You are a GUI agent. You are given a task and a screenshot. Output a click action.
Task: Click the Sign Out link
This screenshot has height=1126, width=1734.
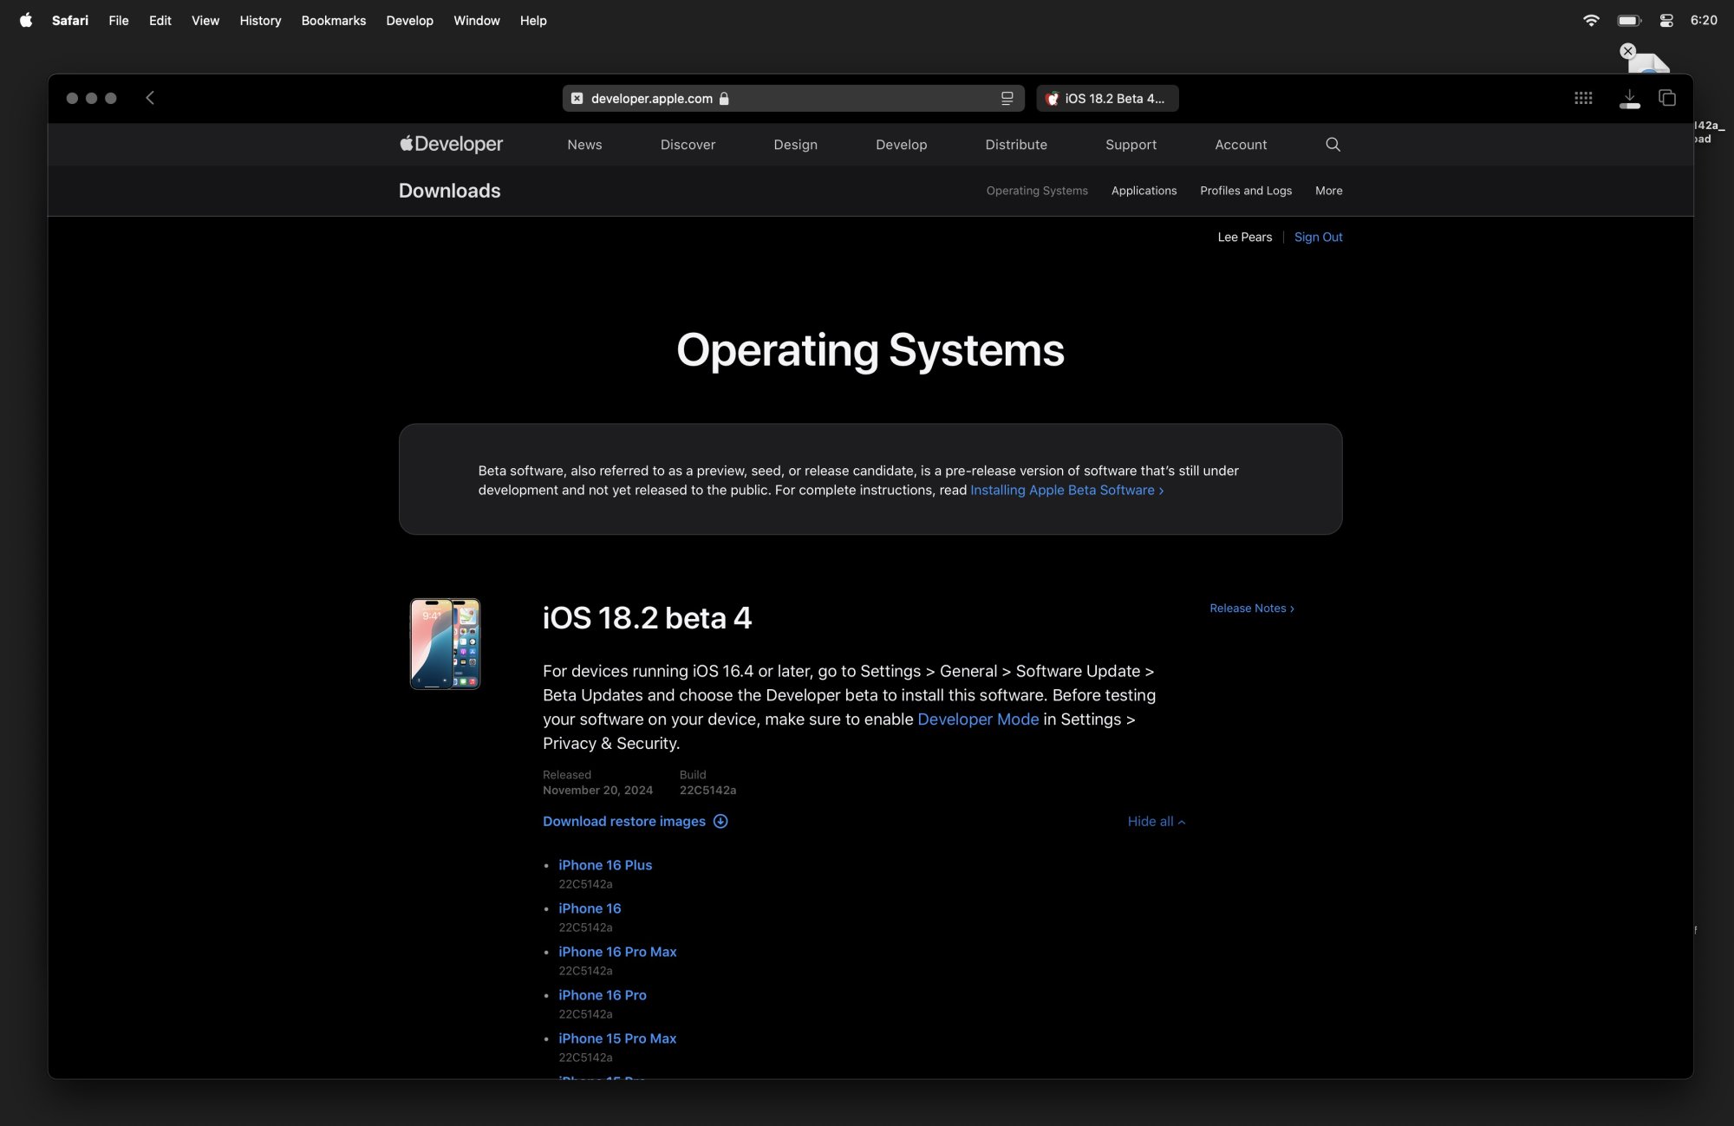point(1318,238)
